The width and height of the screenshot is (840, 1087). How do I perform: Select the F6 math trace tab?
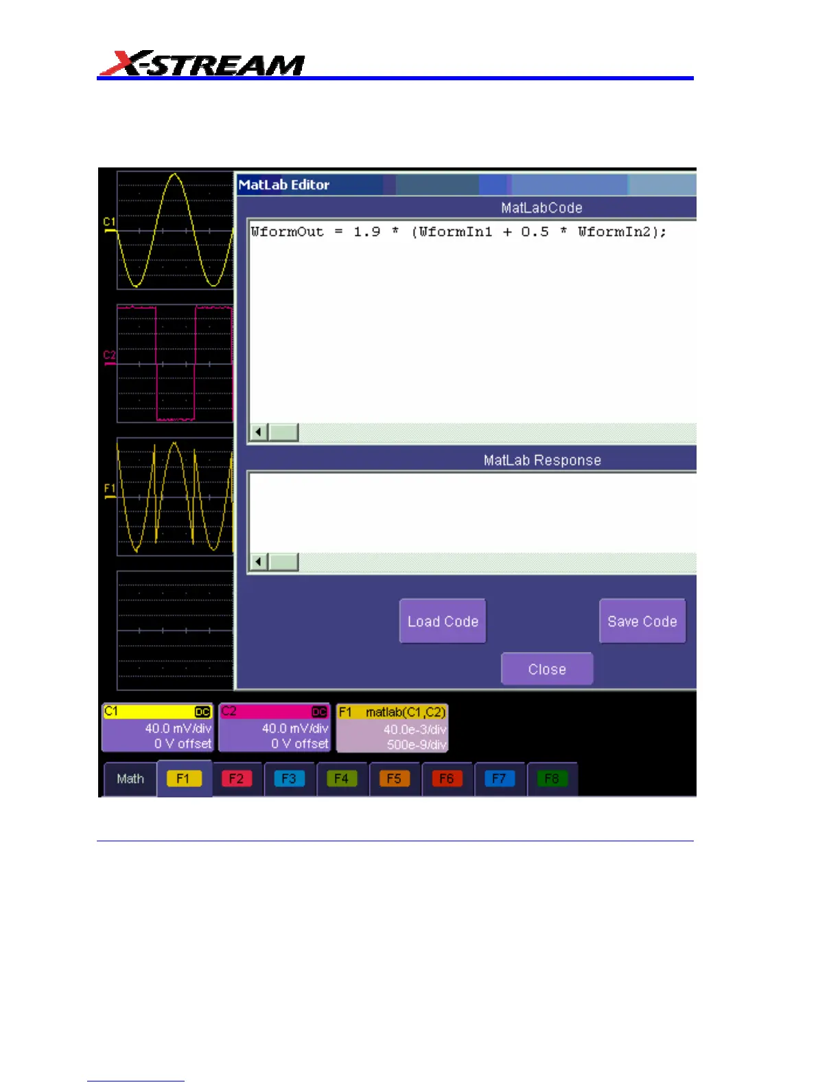pyautogui.click(x=447, y=779)
